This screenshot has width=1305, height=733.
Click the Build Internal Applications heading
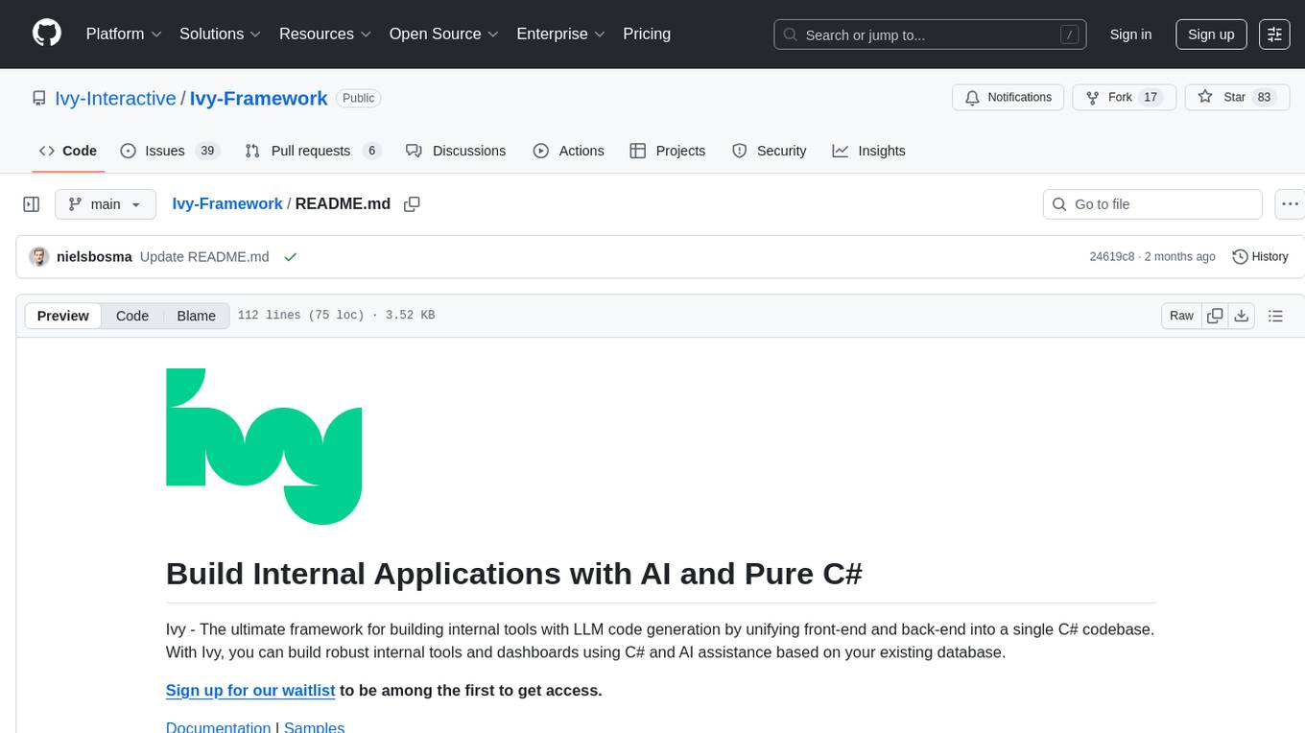514,573
